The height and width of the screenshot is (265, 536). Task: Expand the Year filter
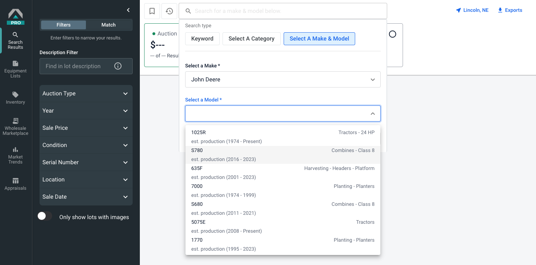coord(86,111)
